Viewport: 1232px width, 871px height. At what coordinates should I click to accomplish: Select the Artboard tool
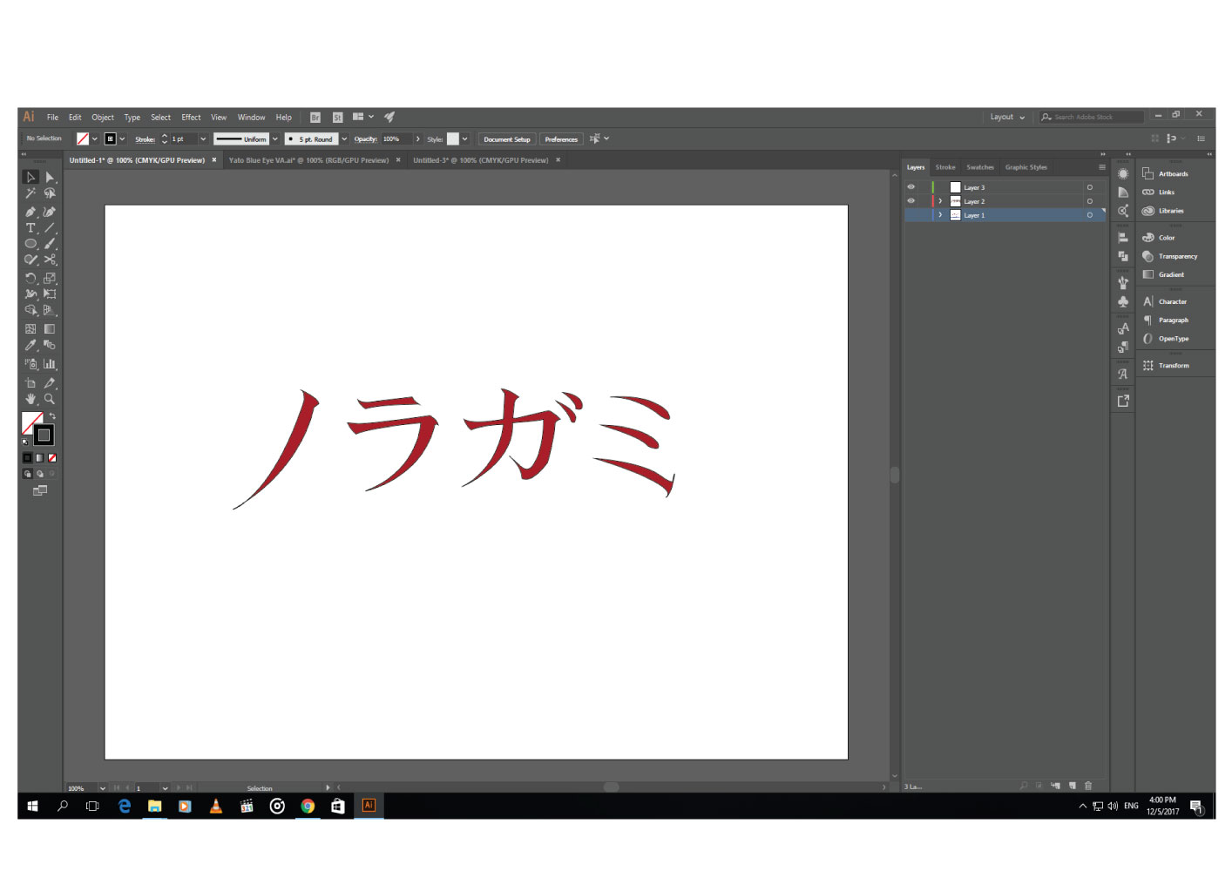click(x=30, y=382)
